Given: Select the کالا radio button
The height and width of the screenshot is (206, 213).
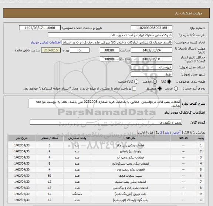Looking at the screenshot, I should click(x=169, y=82).
